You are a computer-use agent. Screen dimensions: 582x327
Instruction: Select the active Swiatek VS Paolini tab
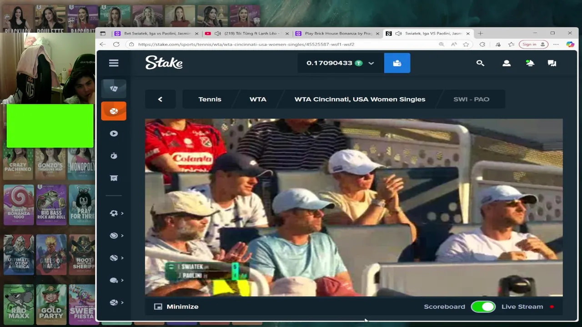[427, 33]
